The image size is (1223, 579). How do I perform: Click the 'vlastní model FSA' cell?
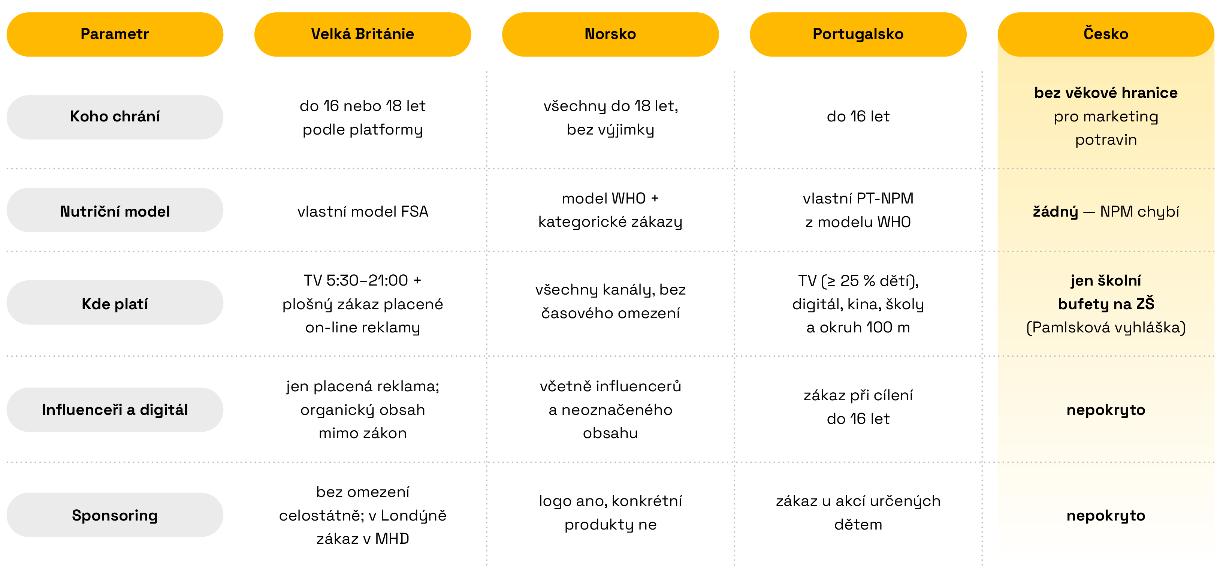[363, 211]
